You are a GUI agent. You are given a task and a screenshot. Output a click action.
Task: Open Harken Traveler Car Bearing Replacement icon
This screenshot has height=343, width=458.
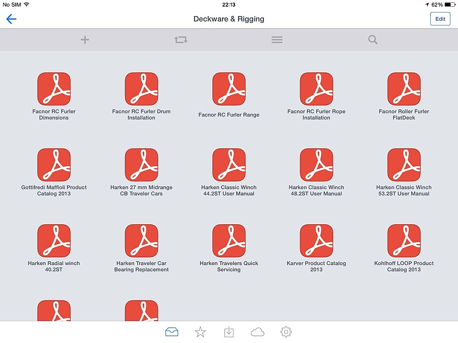click(141, 241)
